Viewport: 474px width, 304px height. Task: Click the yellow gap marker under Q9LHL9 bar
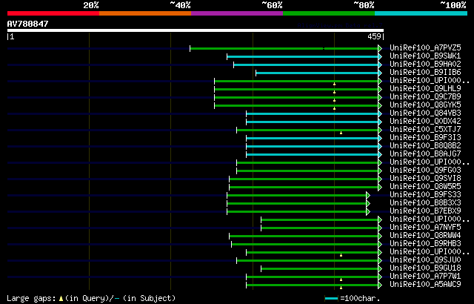coord(334,92)
